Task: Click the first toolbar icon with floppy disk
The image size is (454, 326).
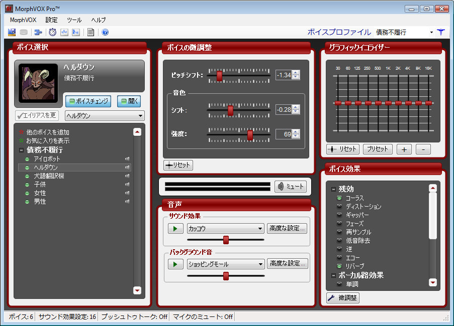Action: click(12, 32)
